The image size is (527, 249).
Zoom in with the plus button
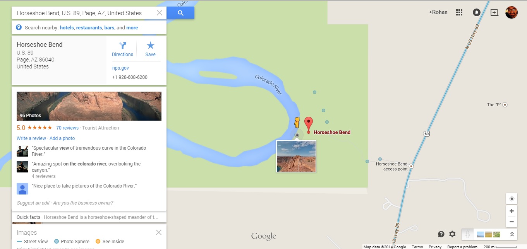click(512, 211)
